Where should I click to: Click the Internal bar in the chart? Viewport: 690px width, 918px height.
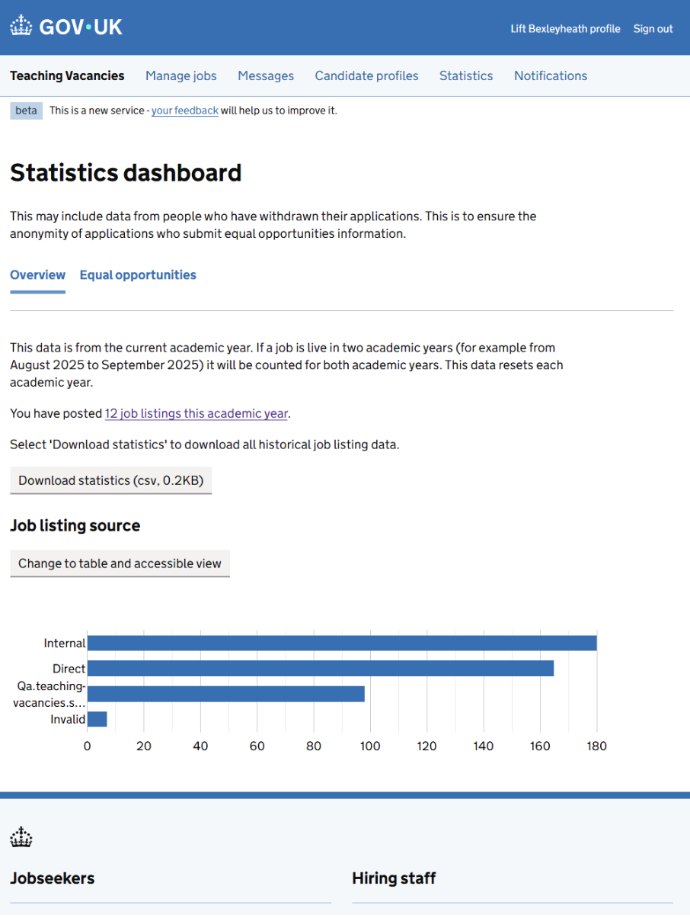pyautogui.click(x=341, y=643)
